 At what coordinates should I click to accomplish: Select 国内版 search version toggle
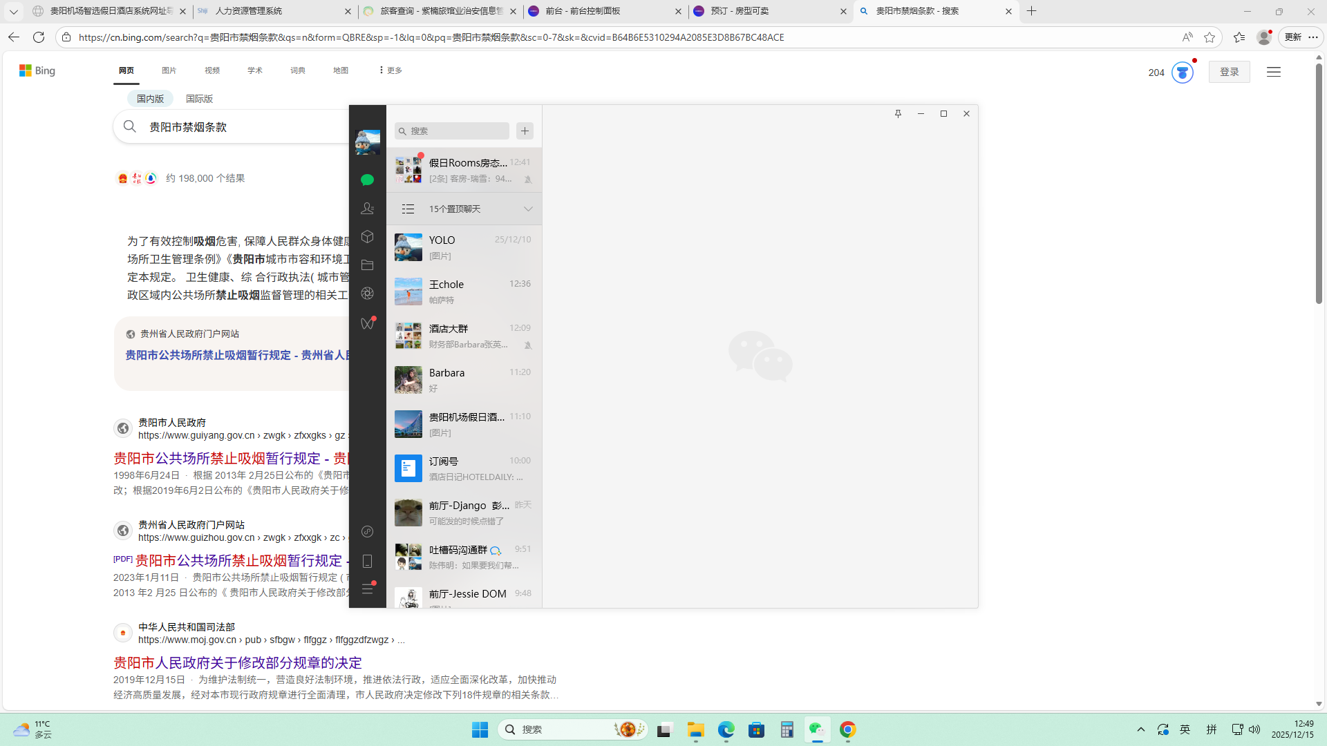(150, 99)
